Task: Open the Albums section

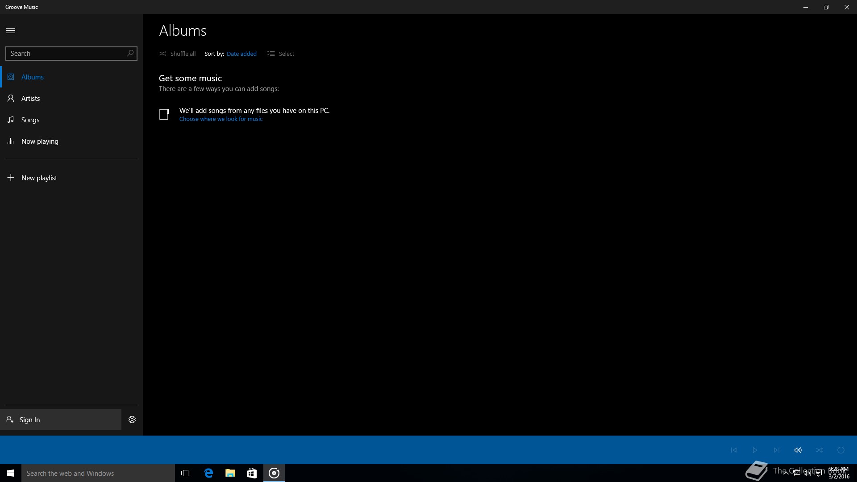Action: coord(32,77)
